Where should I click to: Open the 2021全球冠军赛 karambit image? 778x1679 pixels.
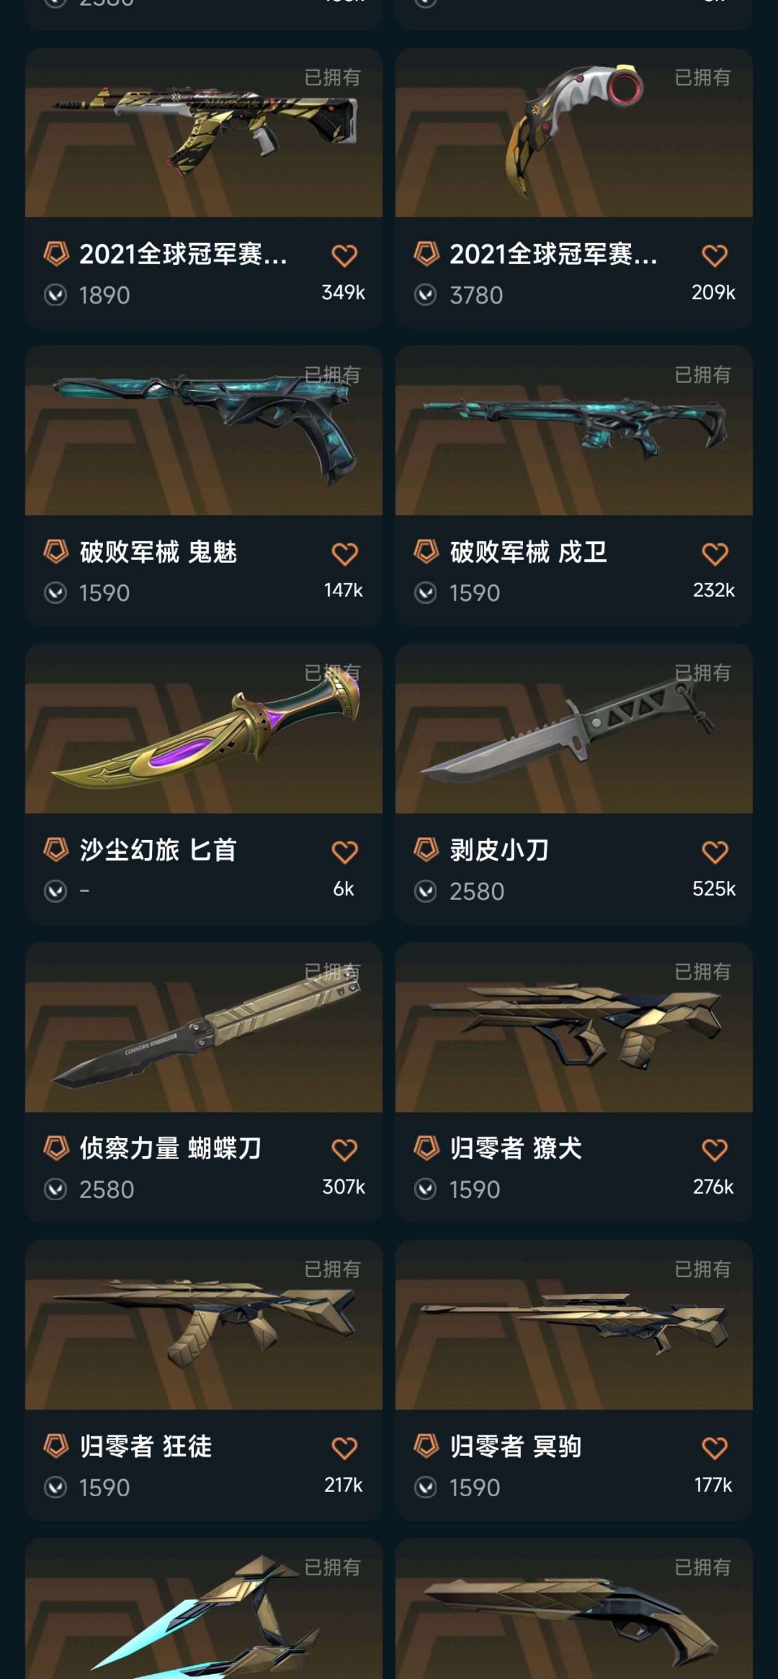pos(574,132)
